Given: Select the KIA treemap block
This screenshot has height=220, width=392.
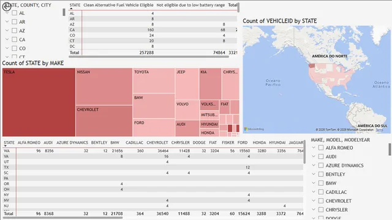Looking at the screenshot, I should 210,84.
